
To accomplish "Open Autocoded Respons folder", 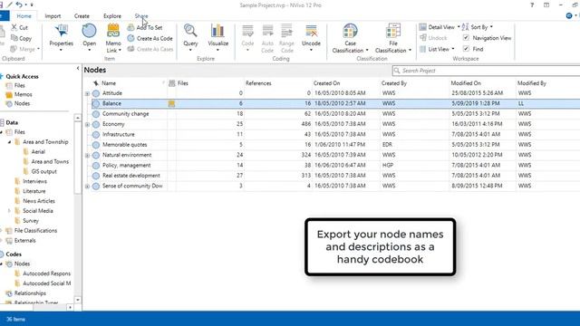I will click(43, 273).
